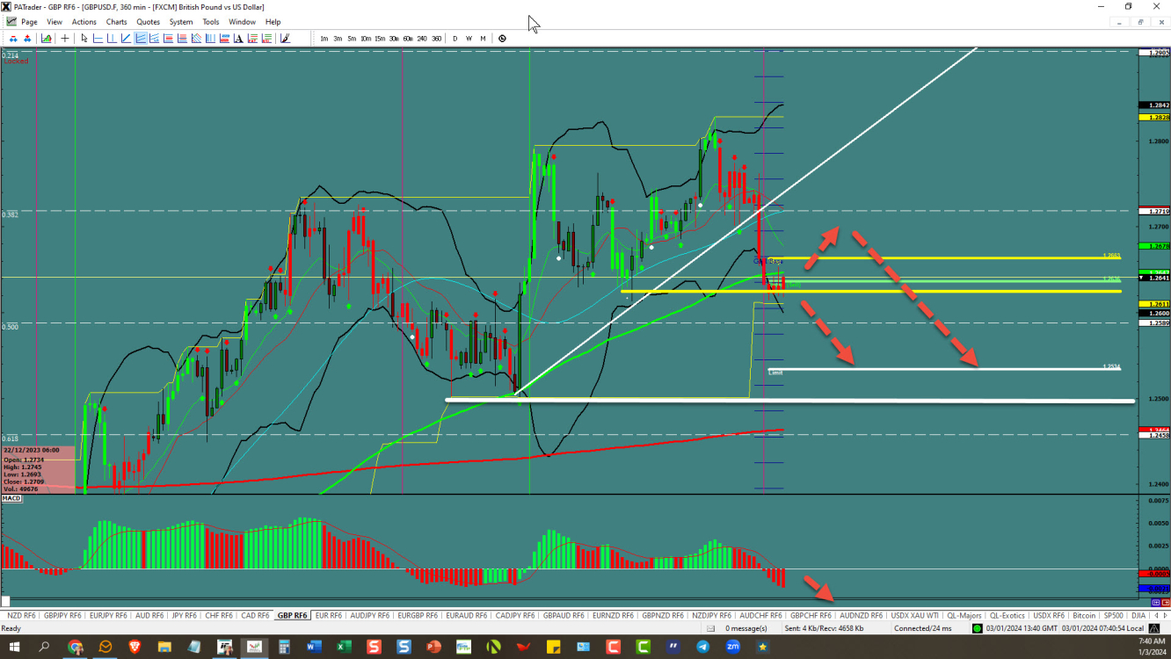This screenshot has height=659, width=1171.
Task: Switch to EUR RF6 tab
Action: pyautogui.click(x=328, y=615)
